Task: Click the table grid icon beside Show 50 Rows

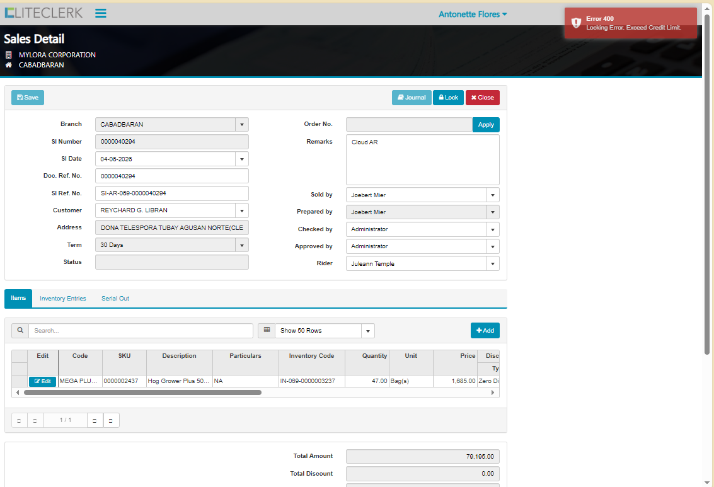Action: pos(267,330)
